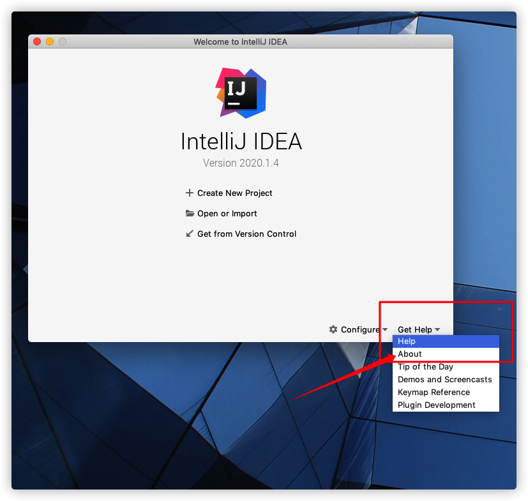Minimize the window using the yellow button

[50, 41]
